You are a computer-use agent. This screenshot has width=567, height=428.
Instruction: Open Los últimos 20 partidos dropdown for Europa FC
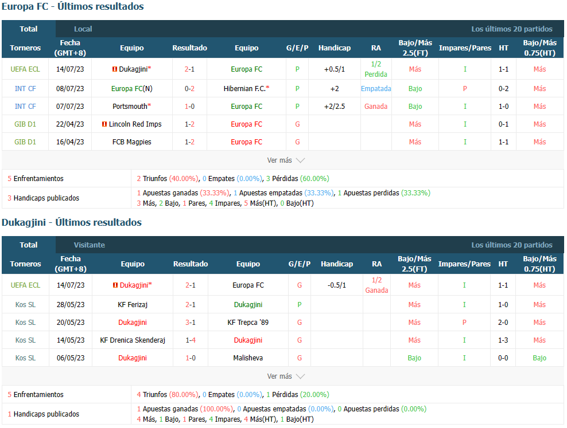pyautogui.click(x=512, y=29)
